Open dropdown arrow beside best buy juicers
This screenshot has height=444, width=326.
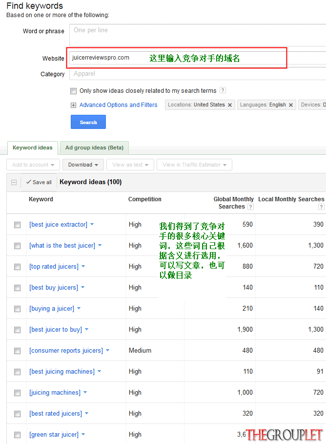(x=82, y=287)
